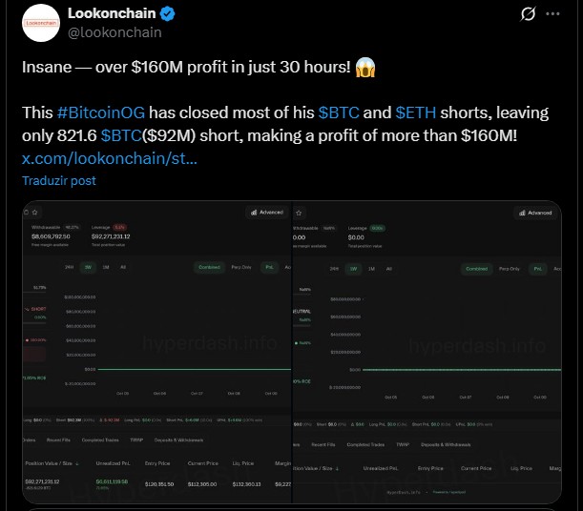Click the Traduzir post link
This screenshot has height=511, width=583.
59,180
